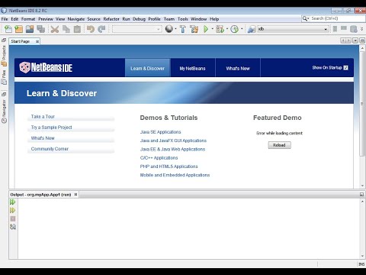The image size is (366, 275).
Task: Click the yellow Re-run with options icon
Action: [13, 210]
